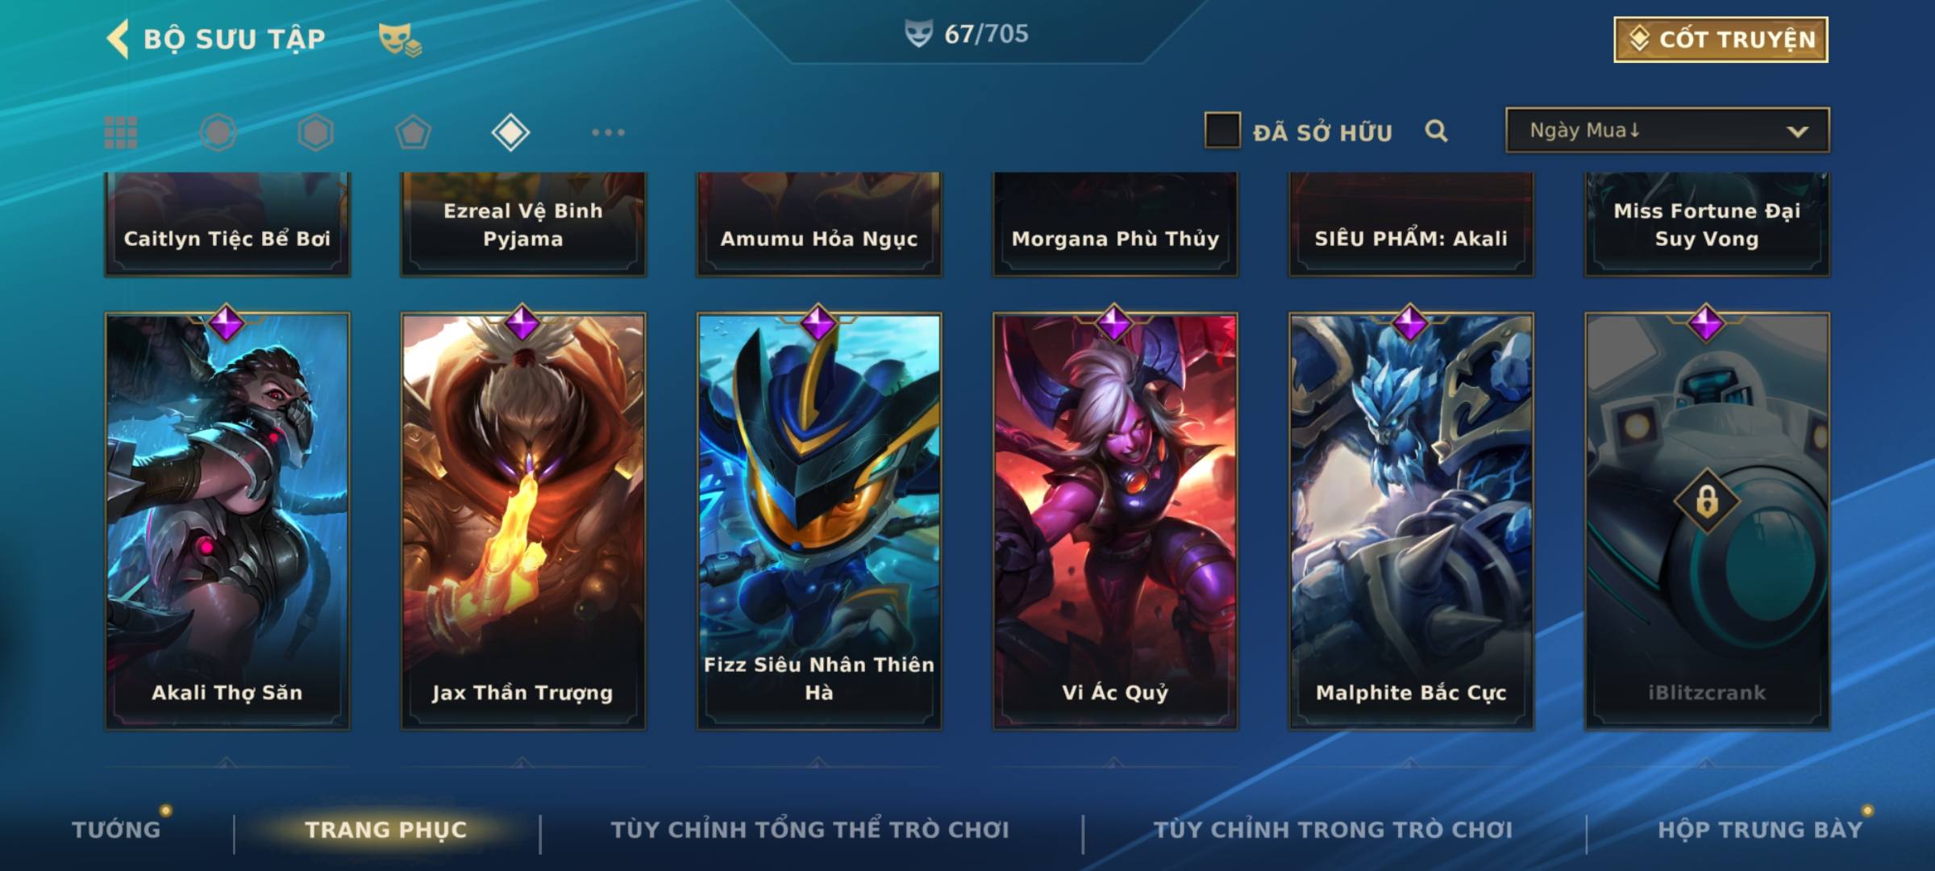The height and width of the screenshot is (871, 1935).
Task: Click the magnifying glass search icon
Action: pos(1436,131)
